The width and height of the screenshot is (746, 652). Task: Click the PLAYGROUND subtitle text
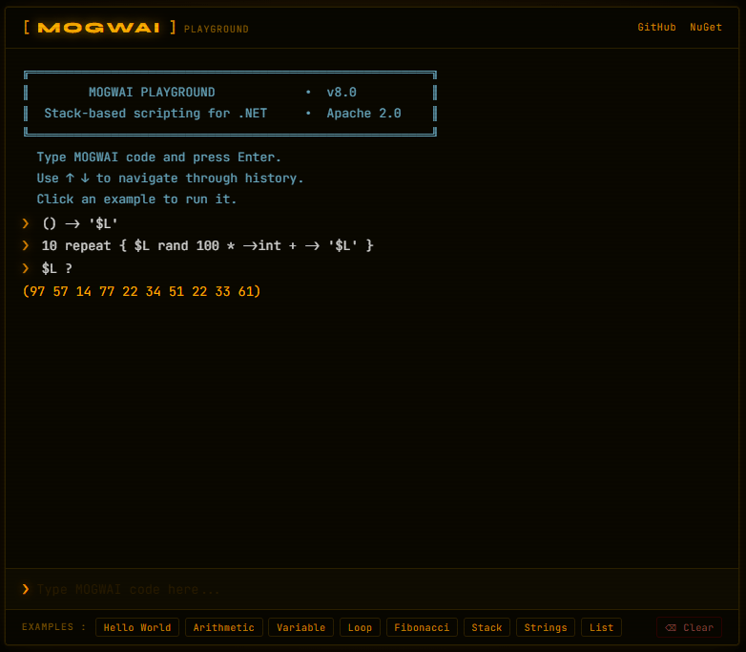216,29
